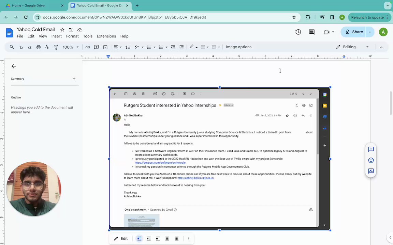
Task: Open image options three-dot menu
Action: pos(189,239)
